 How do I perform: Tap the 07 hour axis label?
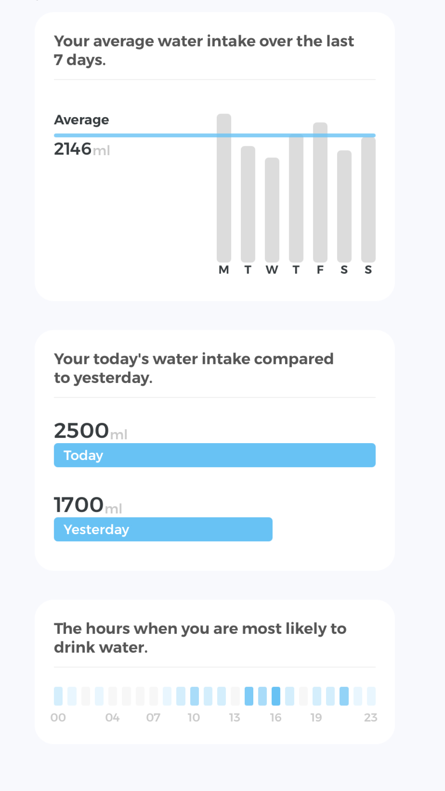pyautogui.click(x=153, y=718)
